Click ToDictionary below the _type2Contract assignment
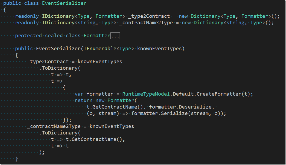Screen dimensions: 286x165 [60, 68]
